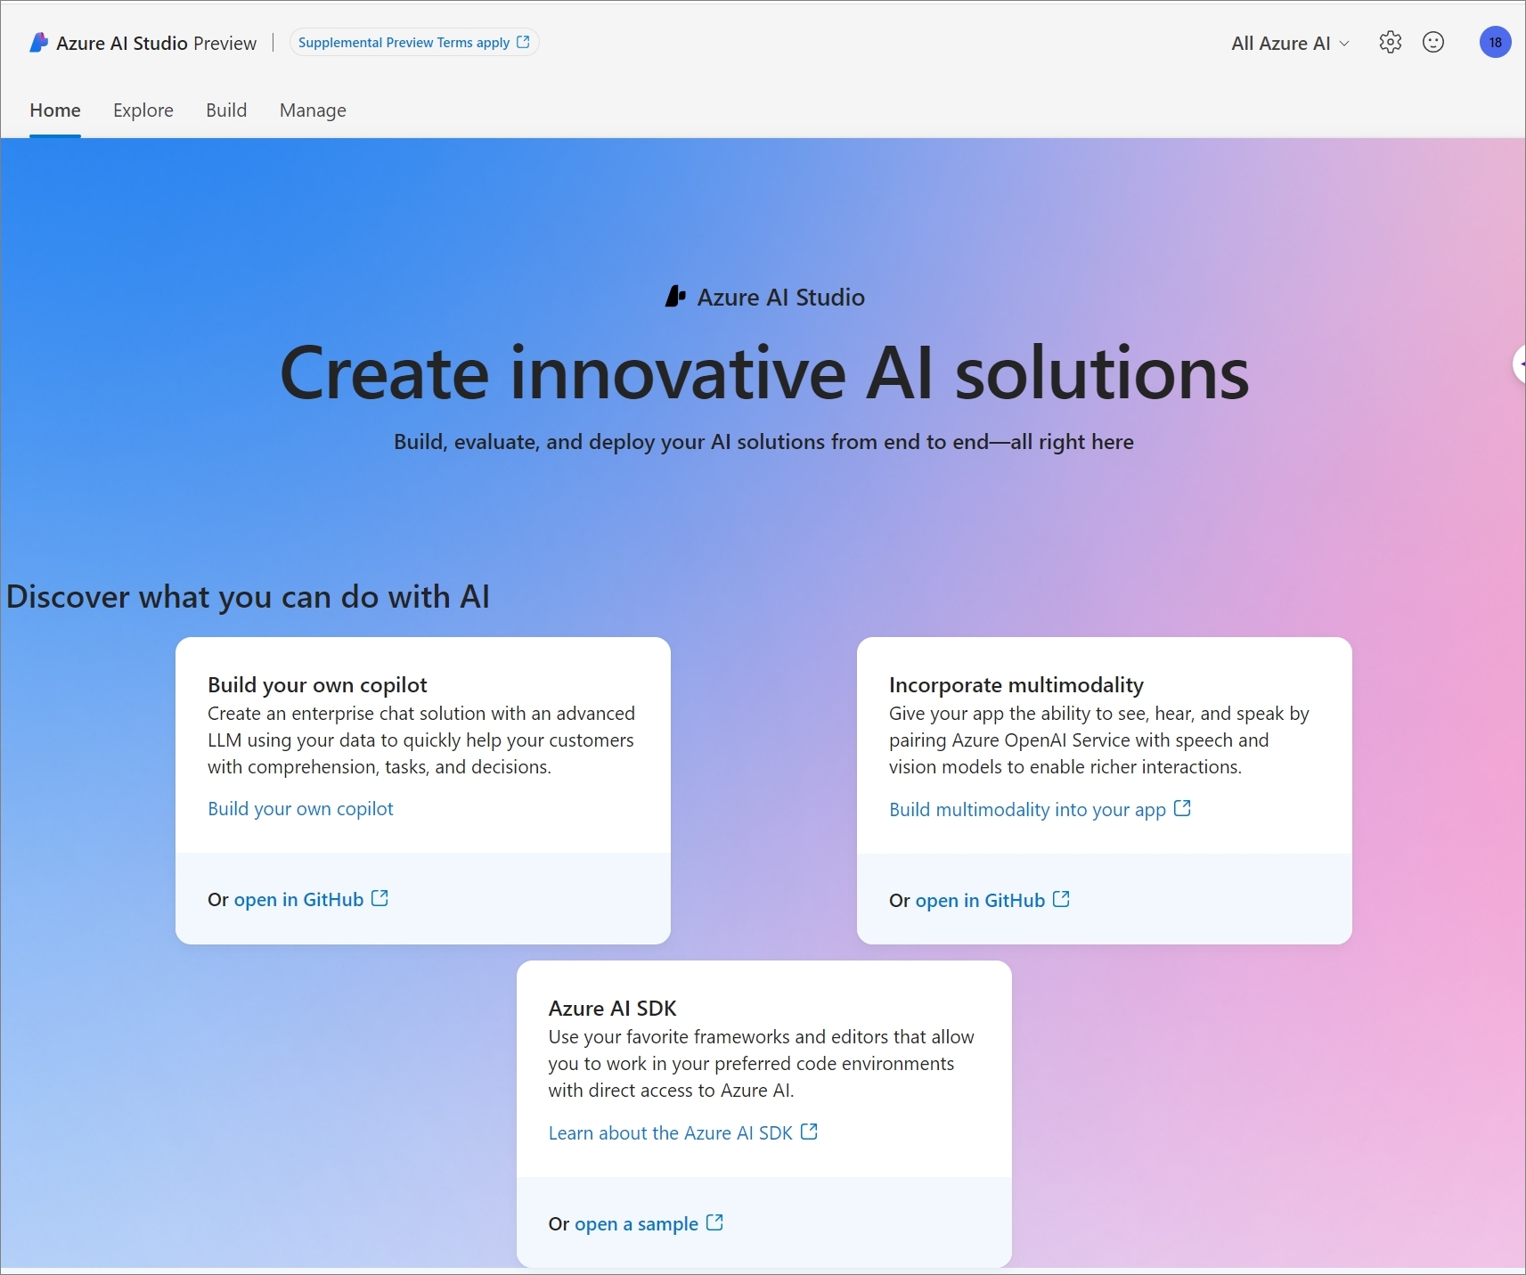This screenshot has width=1526, height=1275.
Task: Click Discover what you can do with AI heading
Action: (248, 597)
